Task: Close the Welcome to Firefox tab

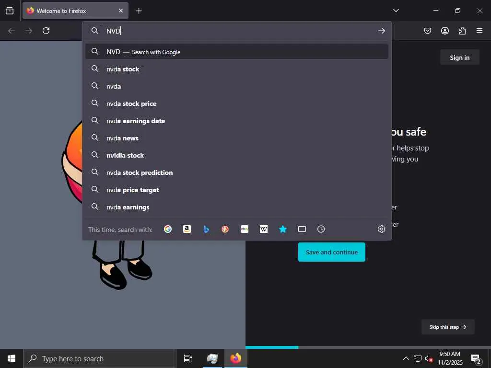Action: 121,11
